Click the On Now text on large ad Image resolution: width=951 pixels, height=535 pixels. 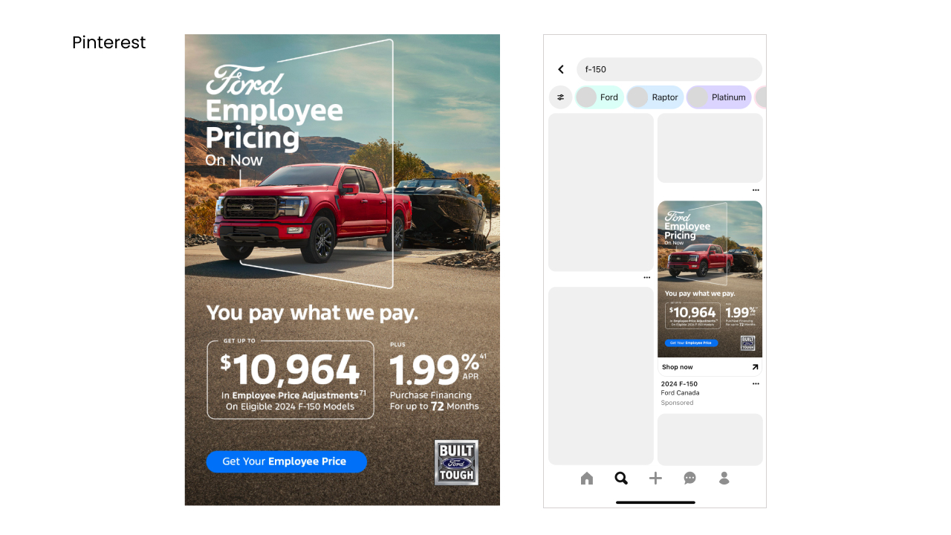point(234,160)
